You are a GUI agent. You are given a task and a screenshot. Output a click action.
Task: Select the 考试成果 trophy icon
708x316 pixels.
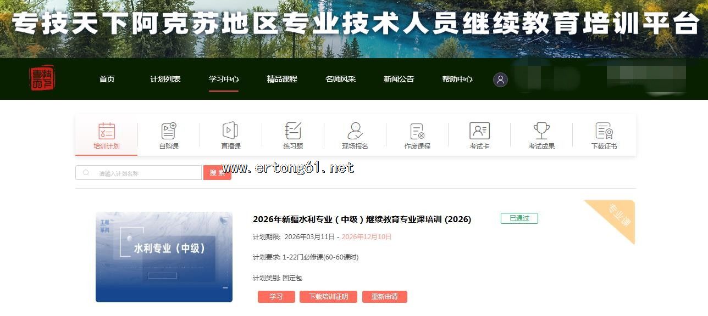pyautogui.click(x=541, y=131)
